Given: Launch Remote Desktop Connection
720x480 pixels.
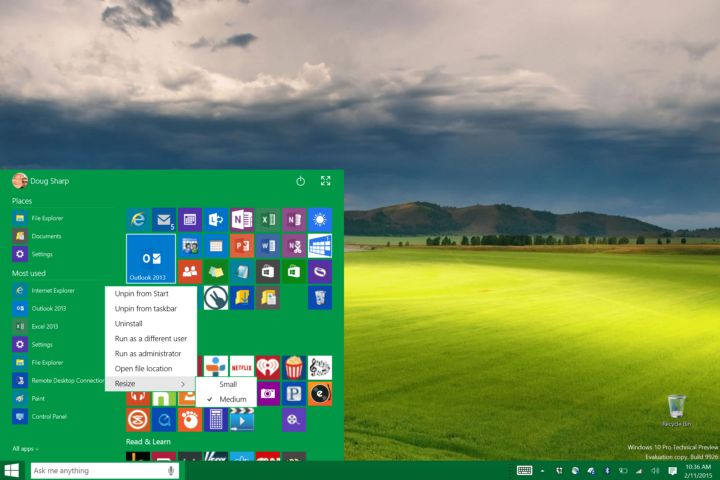Looking at the screenshot, I should (58, 380).
